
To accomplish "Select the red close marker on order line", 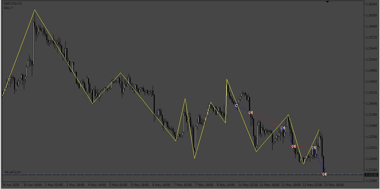I will (324, 174).
